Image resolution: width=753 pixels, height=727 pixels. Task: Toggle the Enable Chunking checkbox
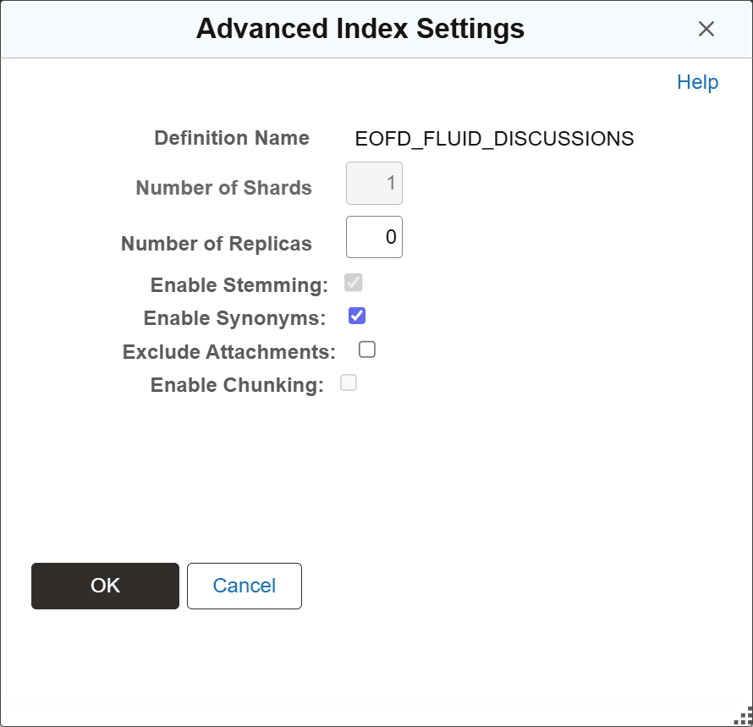[x=349, y=383]
